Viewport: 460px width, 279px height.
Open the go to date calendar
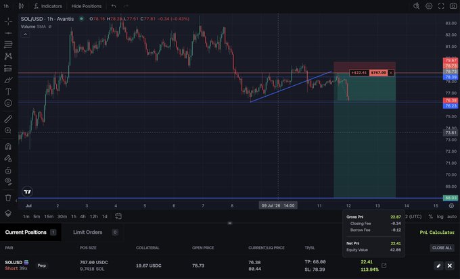118,216
